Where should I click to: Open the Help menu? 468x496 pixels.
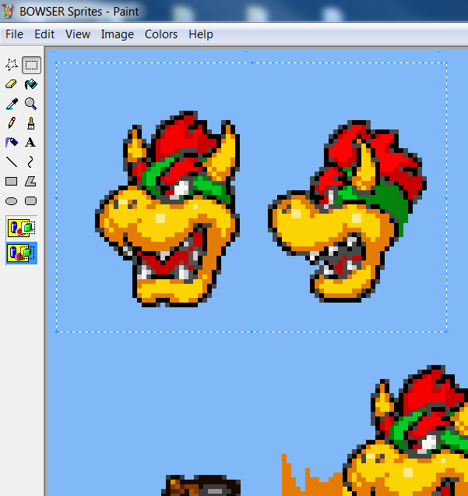201,34
